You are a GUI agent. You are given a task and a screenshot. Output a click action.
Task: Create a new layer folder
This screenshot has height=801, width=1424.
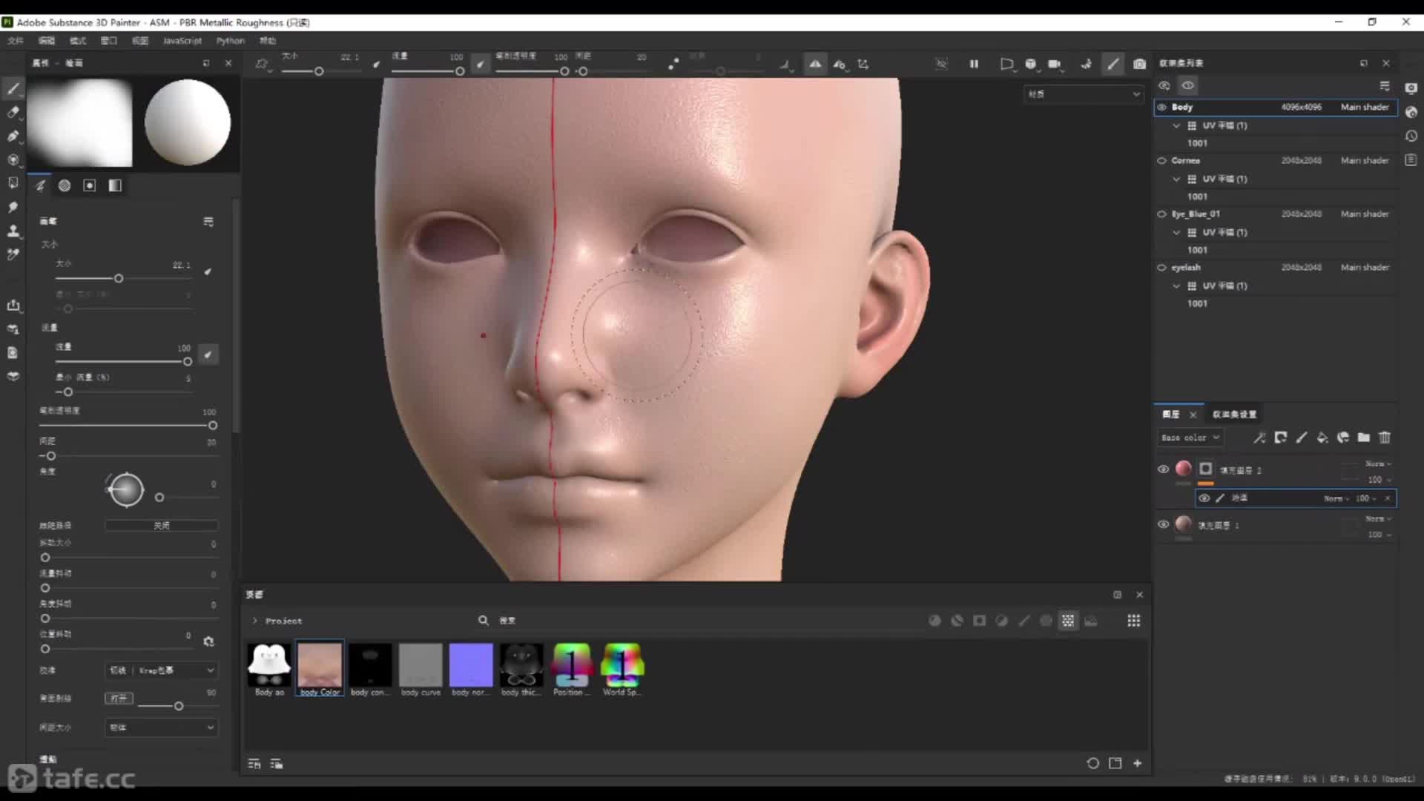click(x=1364, y=438)
